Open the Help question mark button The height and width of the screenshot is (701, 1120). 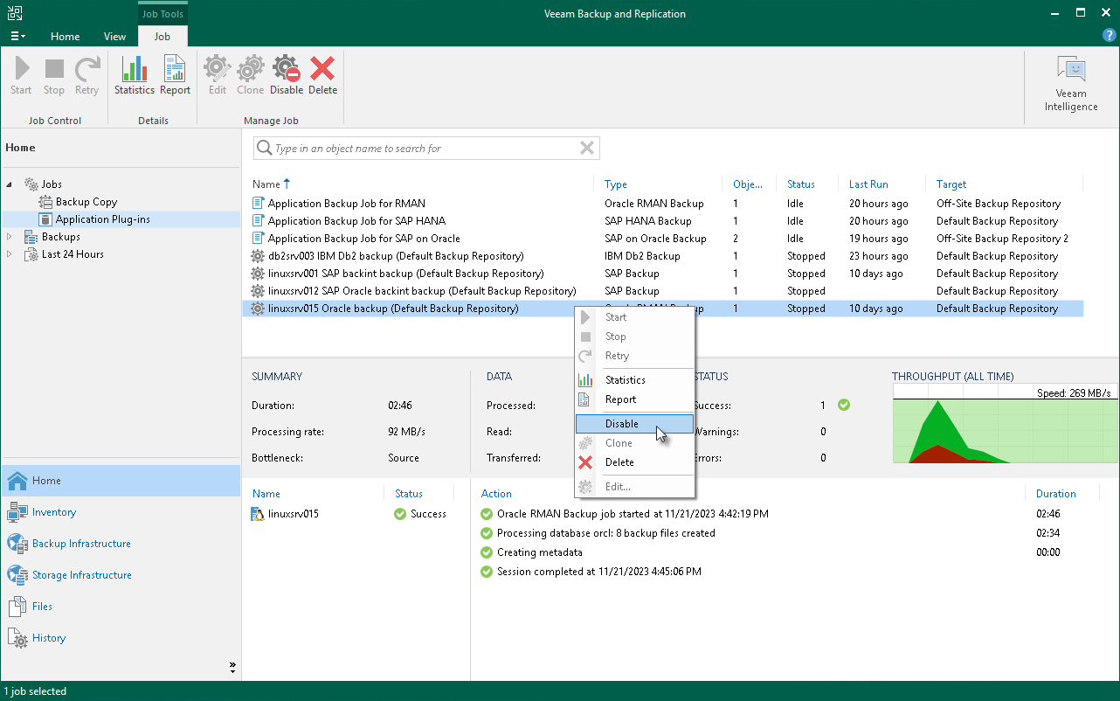click(x=1108, y=36)
